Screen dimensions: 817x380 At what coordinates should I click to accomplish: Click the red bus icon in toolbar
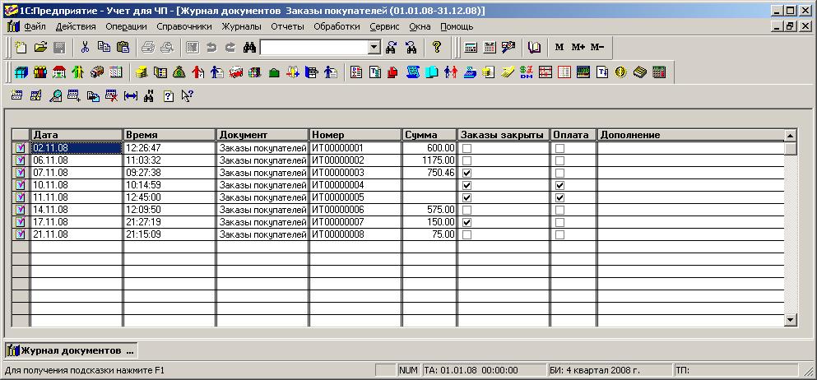[236, 72]
